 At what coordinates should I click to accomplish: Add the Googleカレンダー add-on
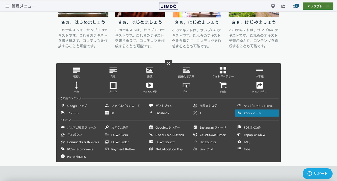tap(165, 127)
